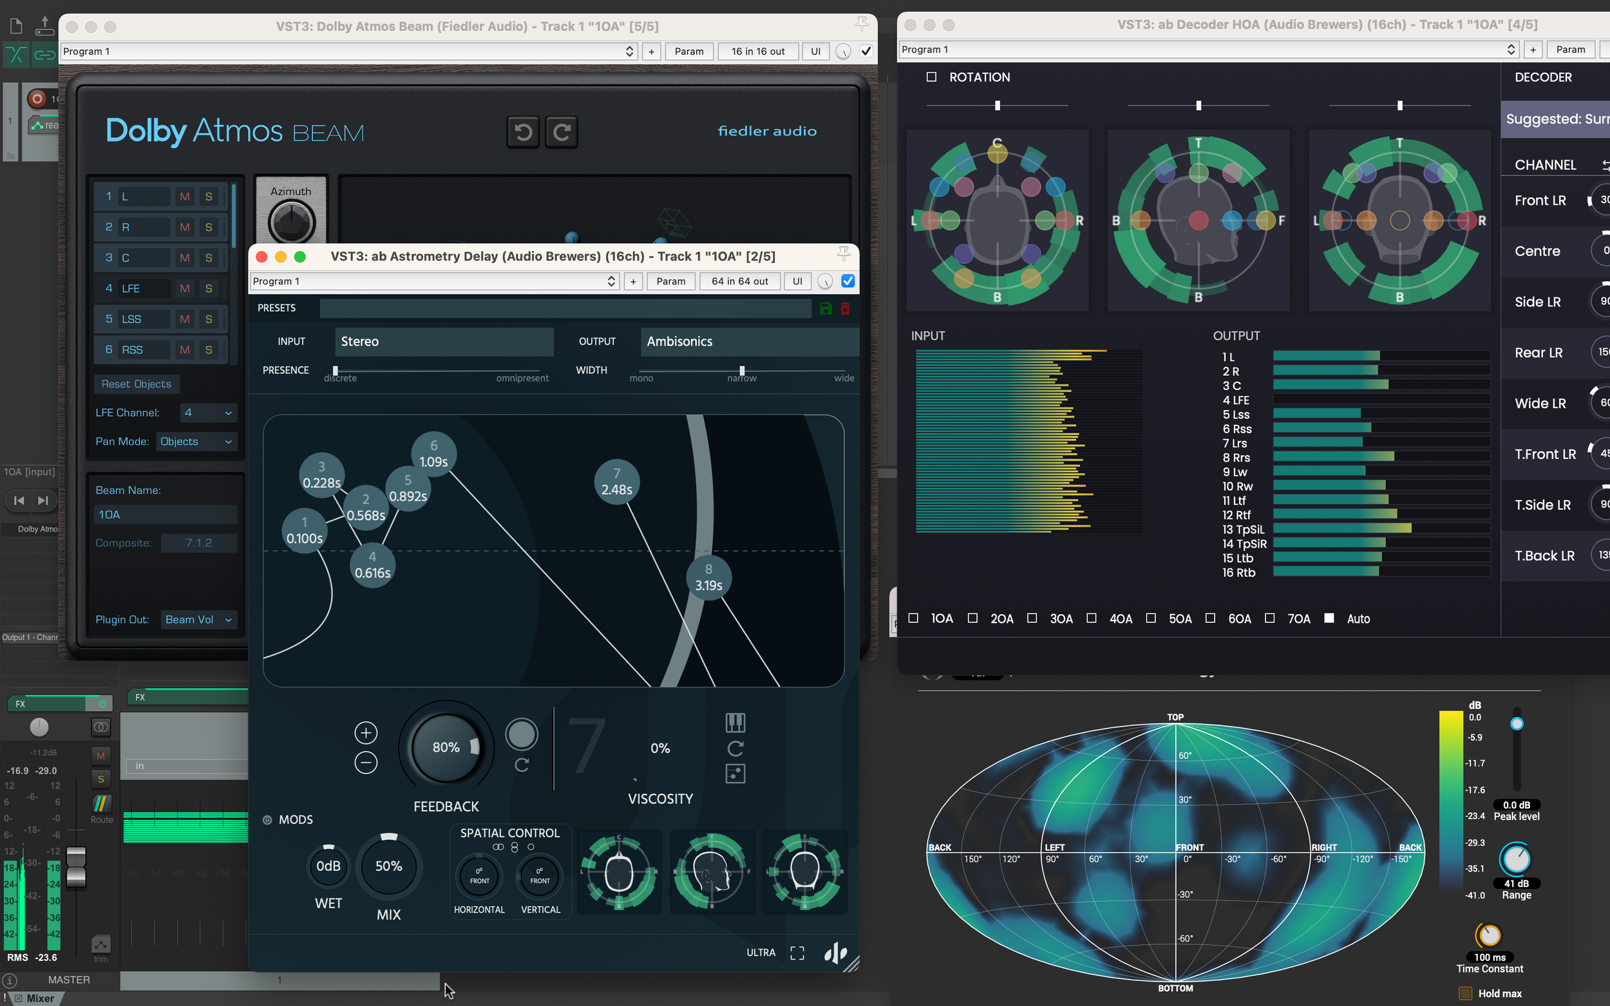Adjust the WIDTH slider handle
1610x1006 pixels.
741,371
